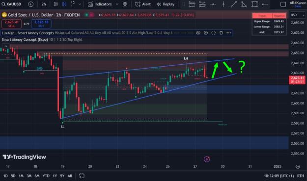307x181 pixels.
Task: Click the 2,625.41 SELL button
Action: click(12, 24)
